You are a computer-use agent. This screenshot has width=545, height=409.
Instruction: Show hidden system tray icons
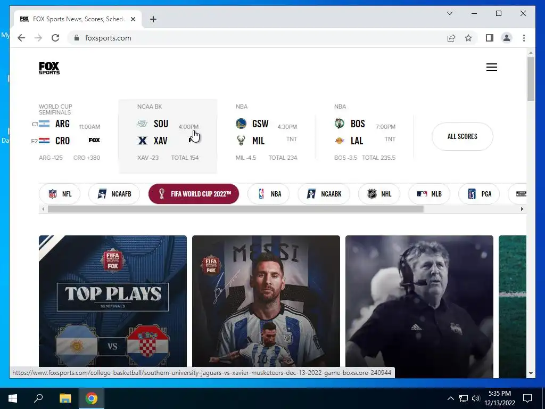coord(450,398)
